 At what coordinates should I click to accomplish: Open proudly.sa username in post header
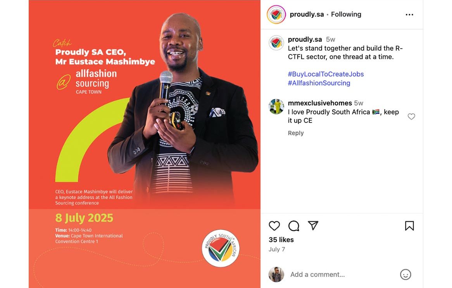click(307, 14)
